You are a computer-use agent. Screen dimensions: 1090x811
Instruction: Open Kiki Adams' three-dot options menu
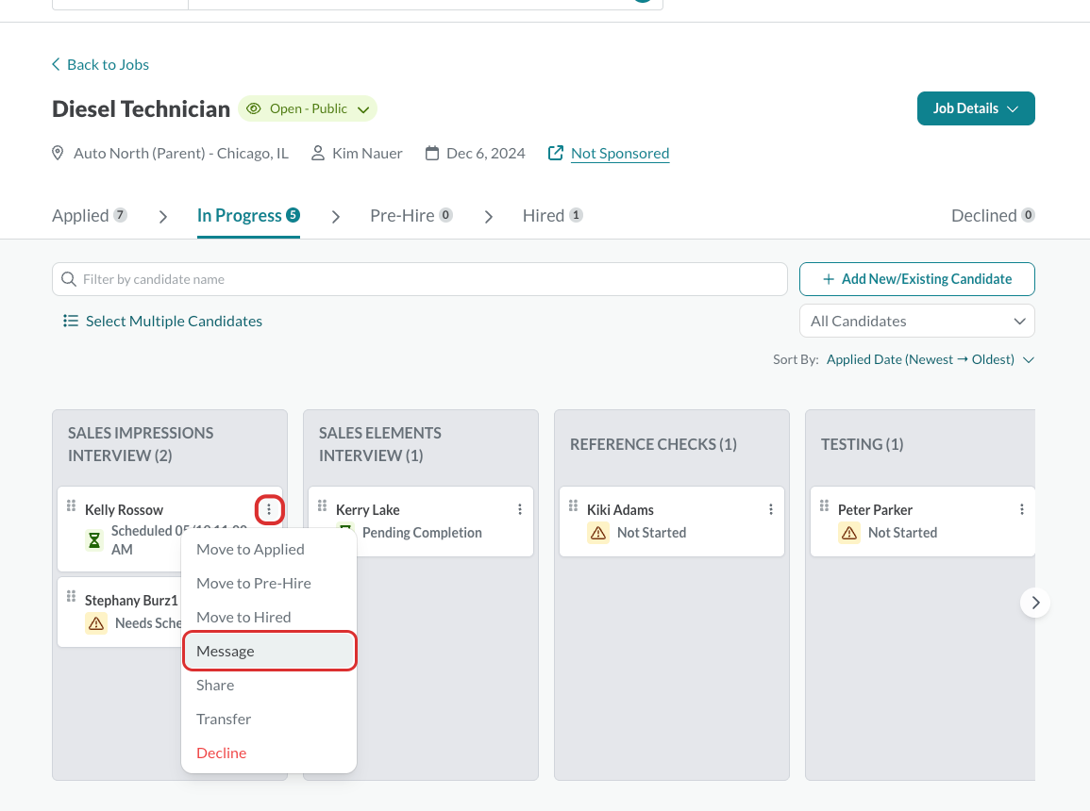[770, 509]
